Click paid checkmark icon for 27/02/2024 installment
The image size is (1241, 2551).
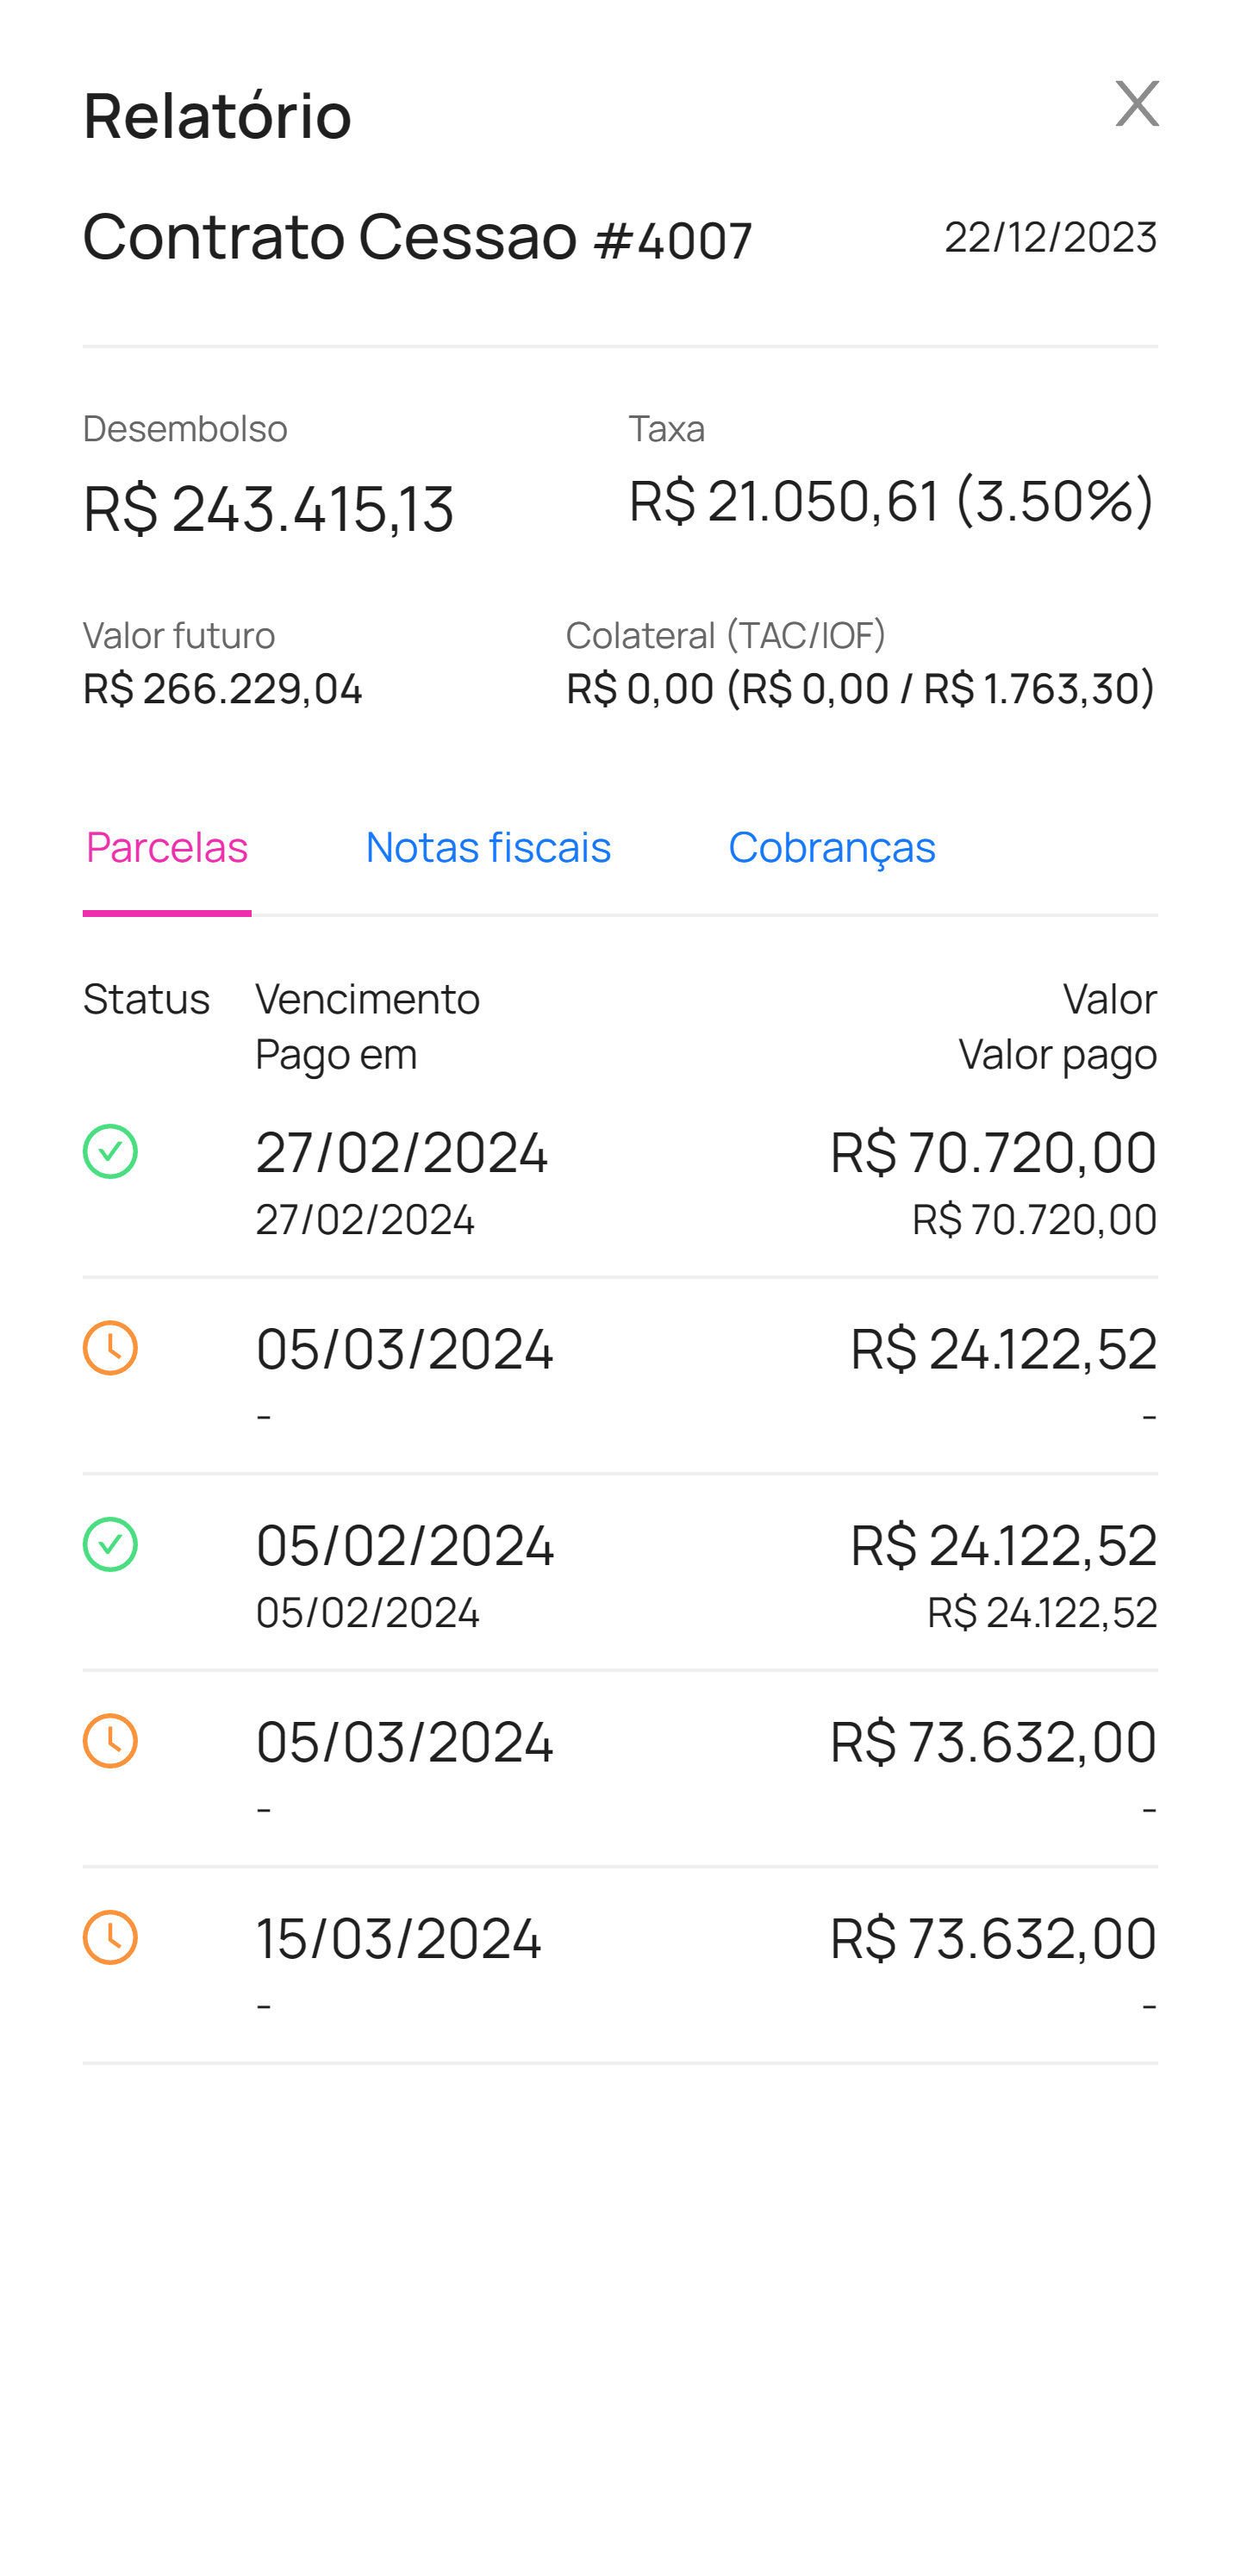click(110, 1151)
